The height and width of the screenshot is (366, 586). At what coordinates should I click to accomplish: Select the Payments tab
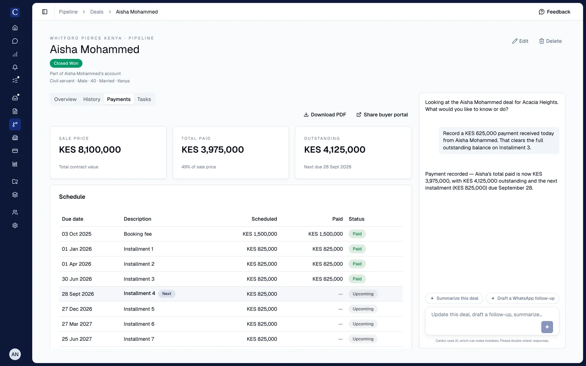pyautogui.click(x=119, y=99)
